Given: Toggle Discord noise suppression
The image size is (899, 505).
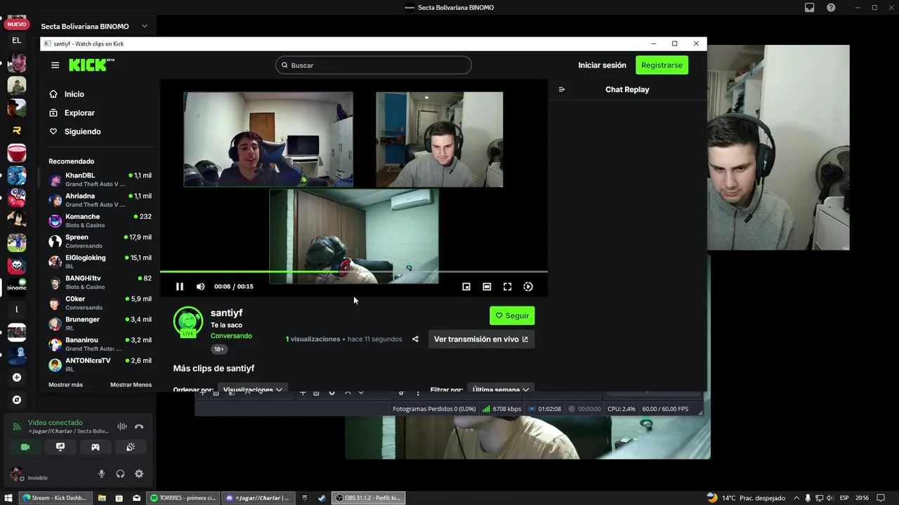Looking at the screenshot, I should [x=122, y=426].
